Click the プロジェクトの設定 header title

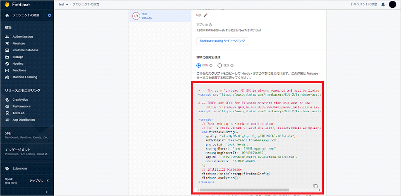pos(86,5)
